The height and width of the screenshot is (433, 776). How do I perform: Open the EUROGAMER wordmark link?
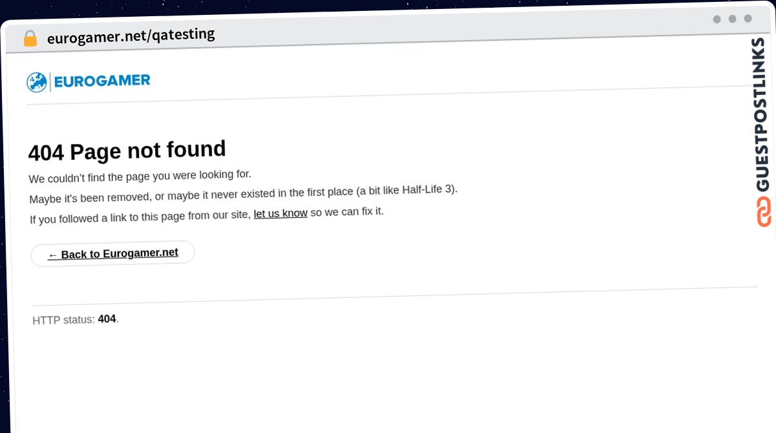pos(102,81)
